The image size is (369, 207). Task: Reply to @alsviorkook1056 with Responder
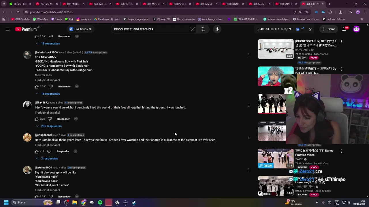[64, 86]
